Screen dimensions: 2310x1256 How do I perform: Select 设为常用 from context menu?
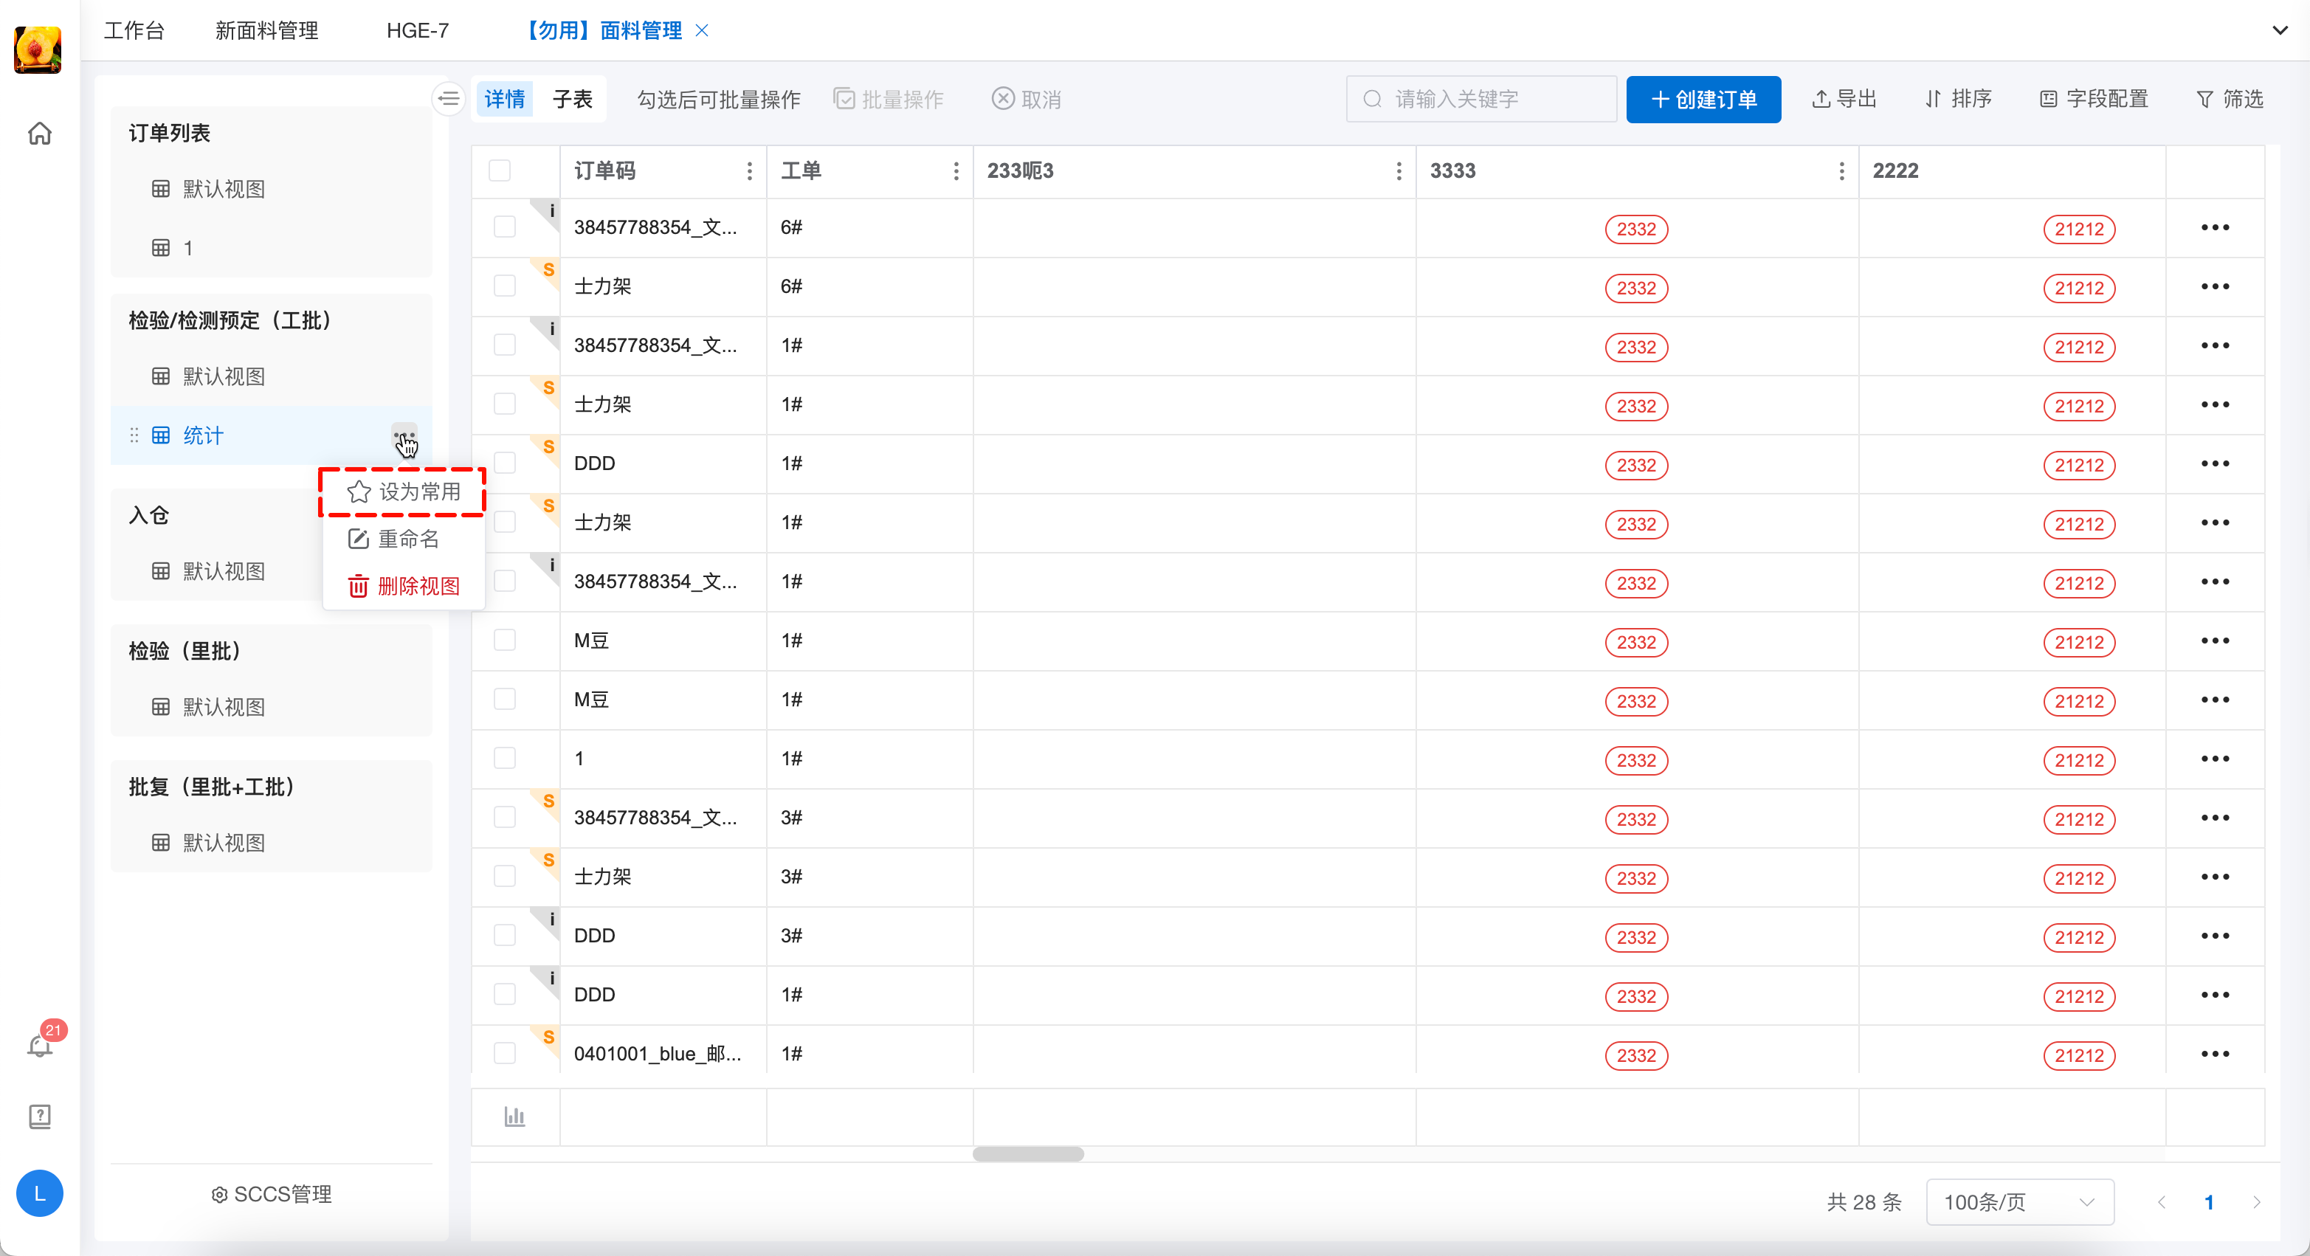404,491
